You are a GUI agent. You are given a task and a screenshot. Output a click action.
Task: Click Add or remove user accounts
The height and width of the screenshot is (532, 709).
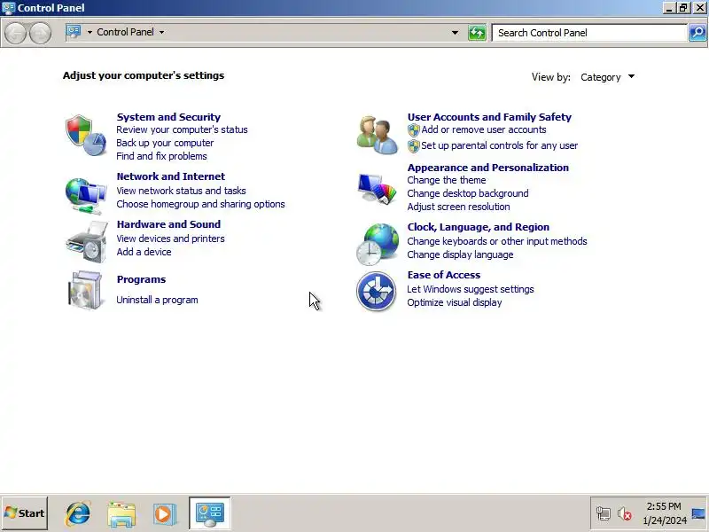pos(483,129)
